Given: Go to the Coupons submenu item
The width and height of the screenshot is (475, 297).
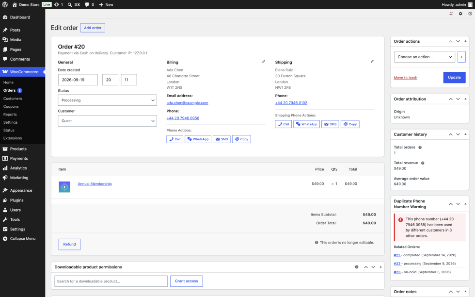Looking at the screenshot, I should click(x=11, y=106).
